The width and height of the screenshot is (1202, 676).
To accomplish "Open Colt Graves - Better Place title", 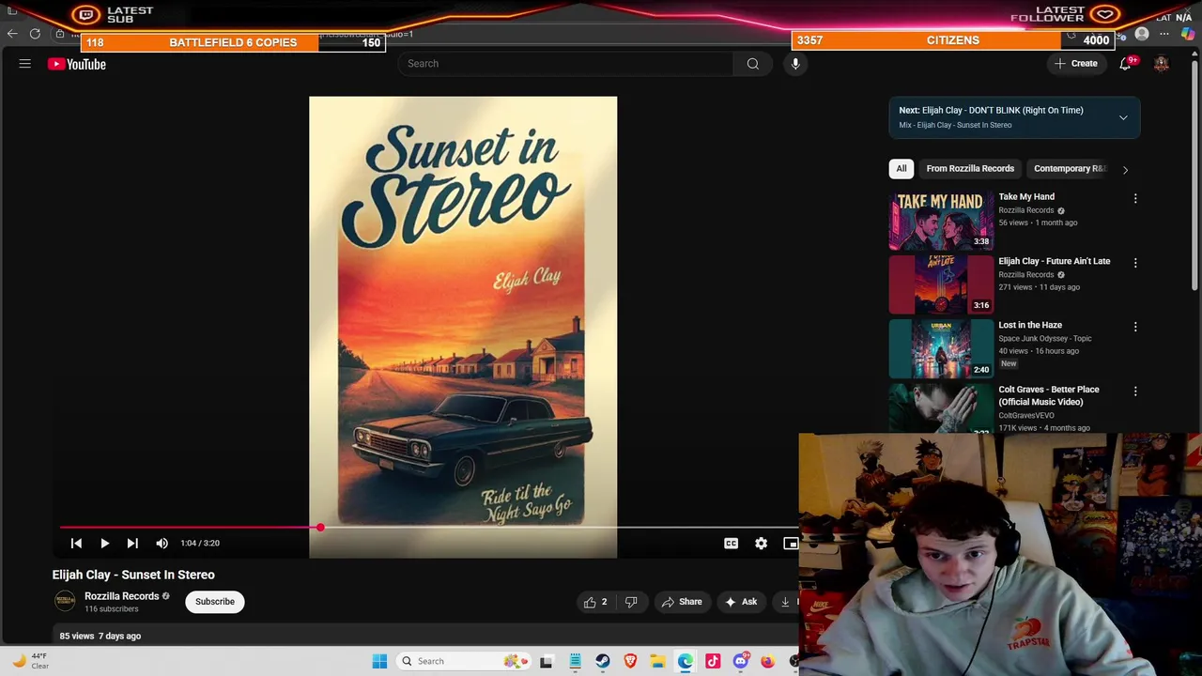I will (x=1048, y=395).
